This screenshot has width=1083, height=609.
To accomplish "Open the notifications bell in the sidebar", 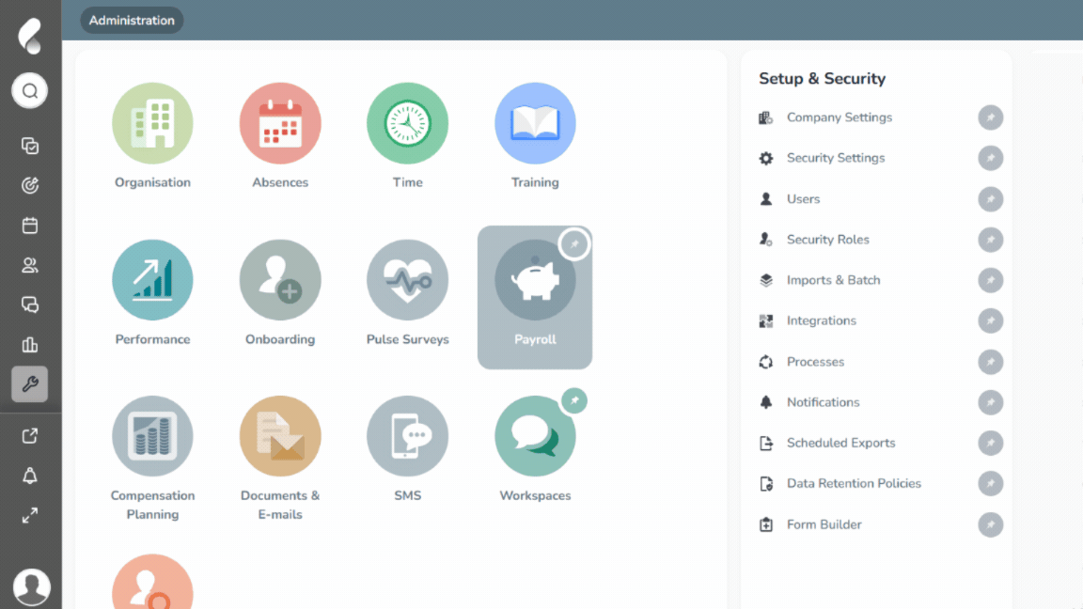I will pos(30,476).
